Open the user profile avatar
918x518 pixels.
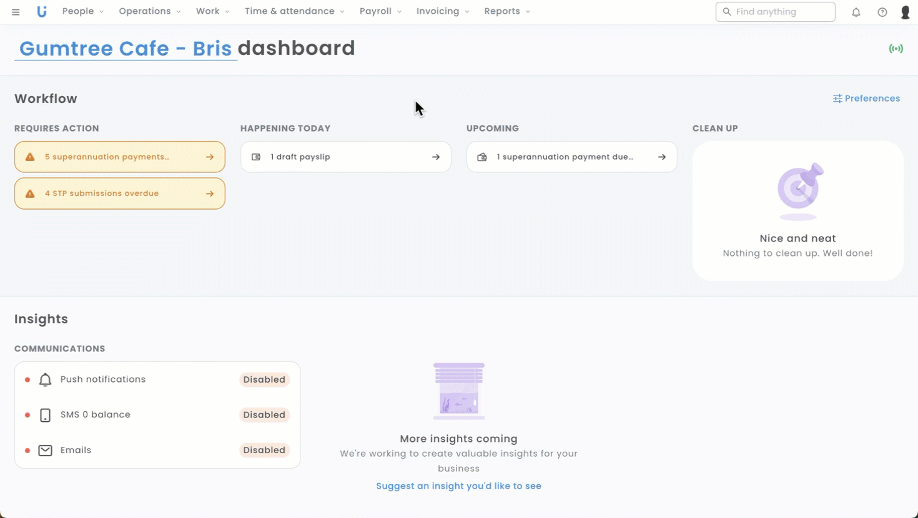pyautogui.click(x=905, y=12)
